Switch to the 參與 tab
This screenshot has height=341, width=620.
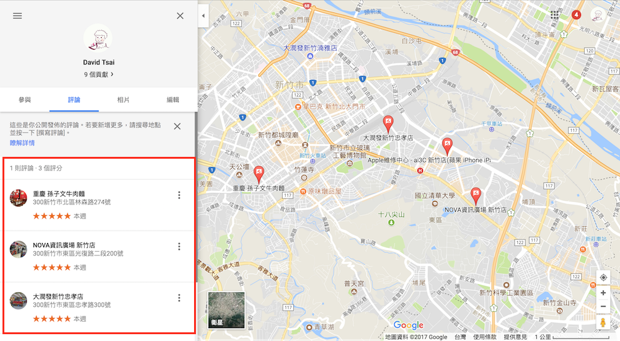coord(25,100)
